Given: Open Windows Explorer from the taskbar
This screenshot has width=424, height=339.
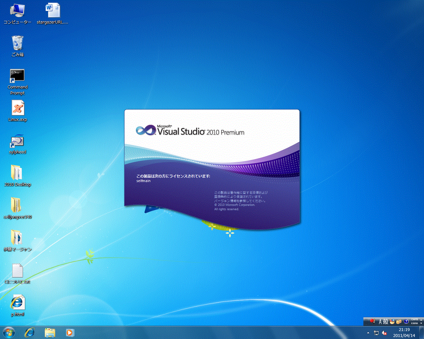Looking at the screenshot, I should pos(50,332).
